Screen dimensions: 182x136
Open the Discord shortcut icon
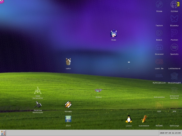pyautogui.click(x=159, y=47)
